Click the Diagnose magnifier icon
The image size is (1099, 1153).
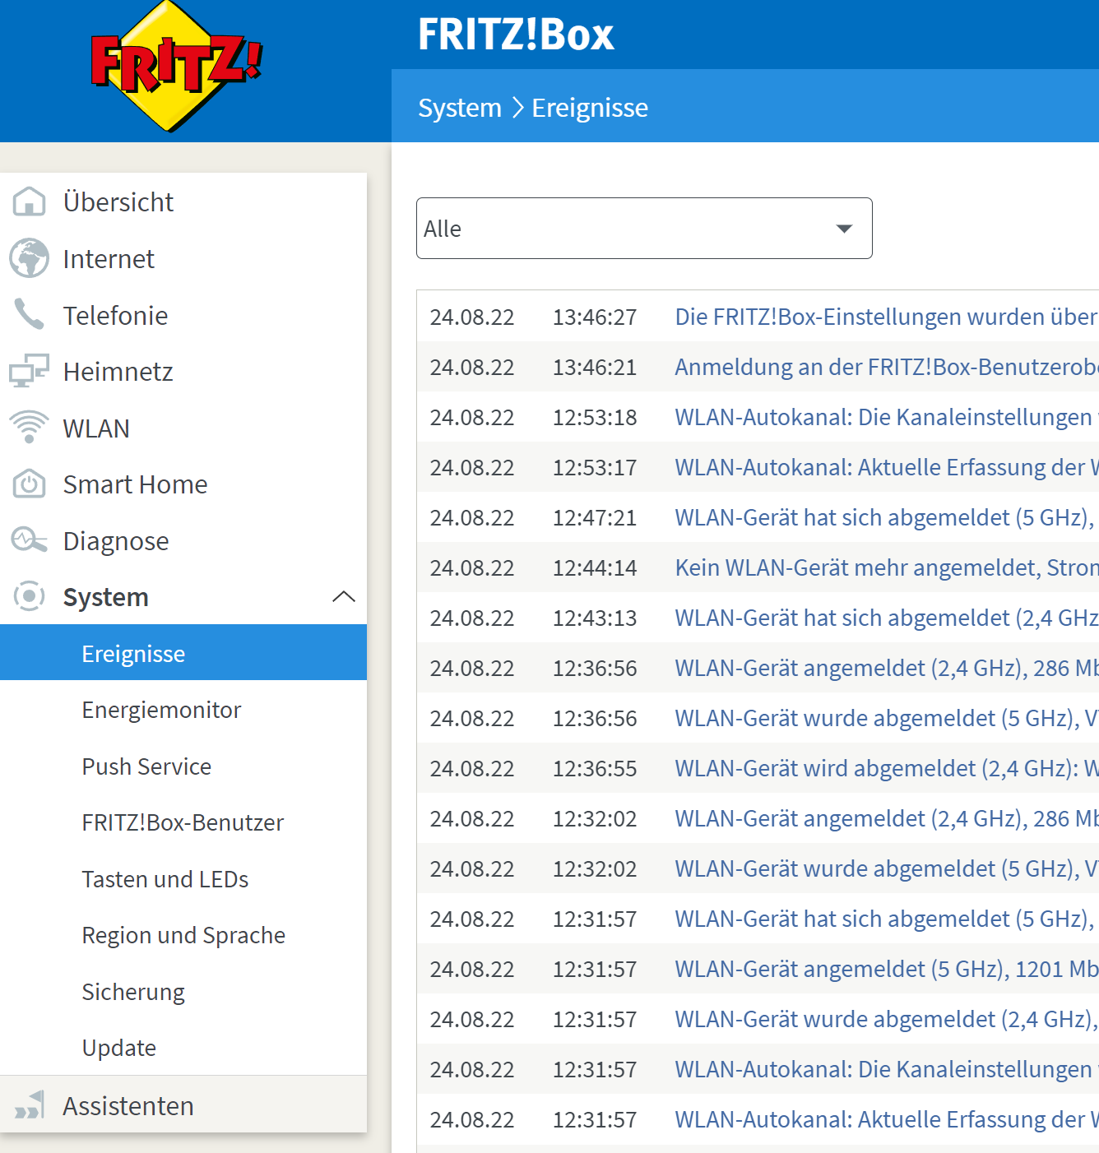click(x=29, y=540)
